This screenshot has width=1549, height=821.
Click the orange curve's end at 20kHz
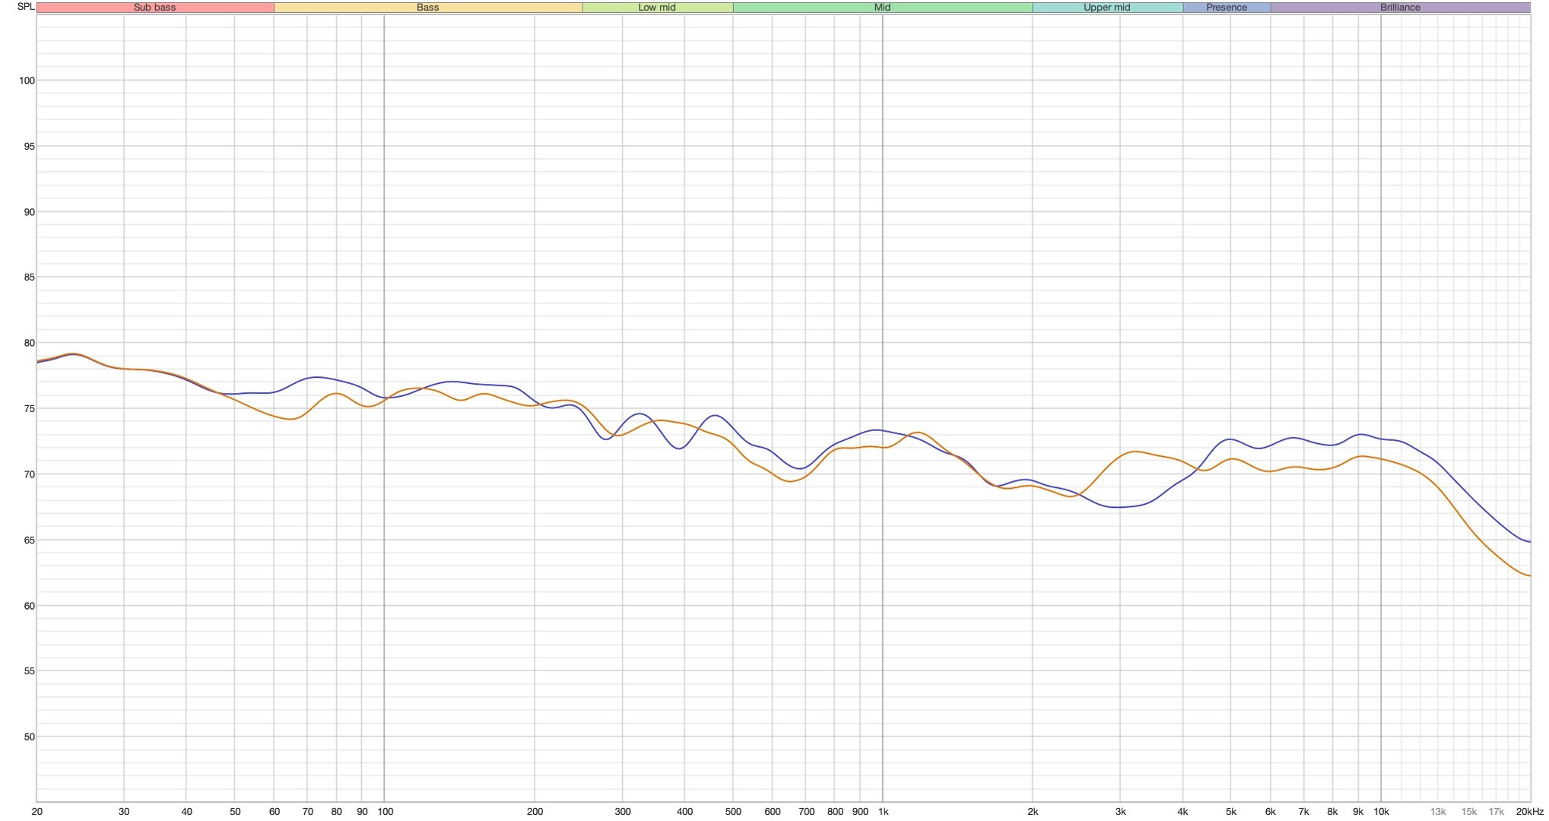1528,575
